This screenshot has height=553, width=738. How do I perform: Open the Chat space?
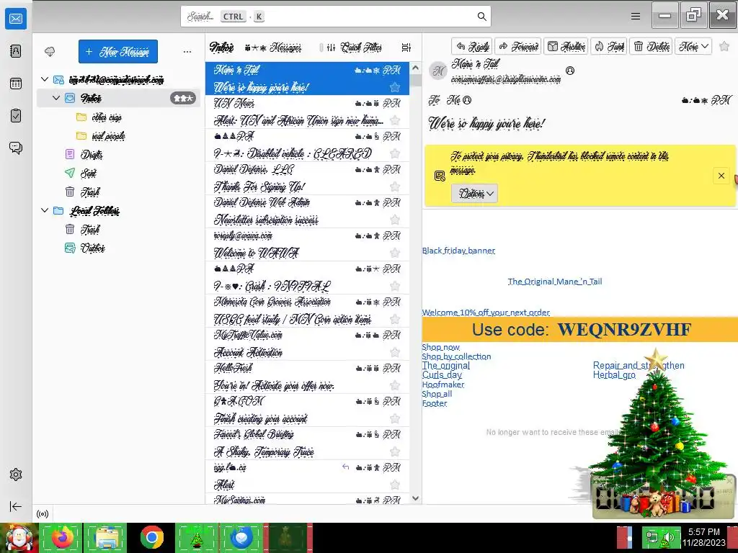(x=16, y=148)
